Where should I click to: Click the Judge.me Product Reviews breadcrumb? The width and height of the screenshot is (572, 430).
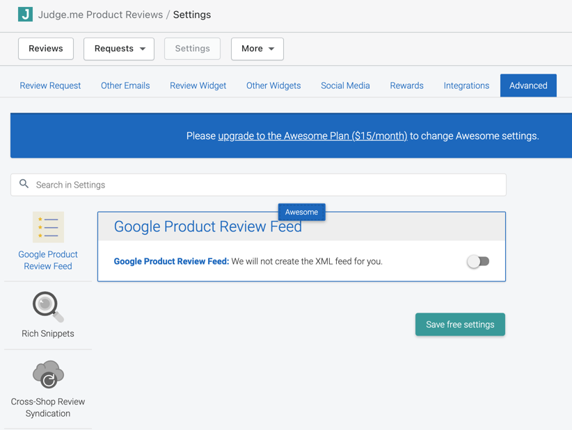pyautogui.click(x=100, y=15)
